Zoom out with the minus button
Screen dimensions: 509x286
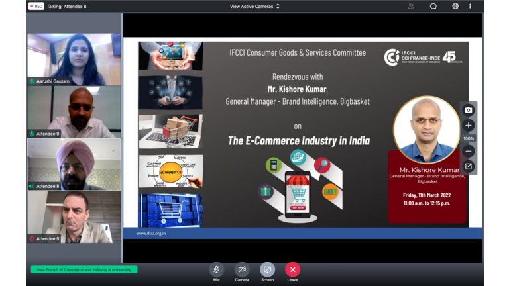(469, 152)
